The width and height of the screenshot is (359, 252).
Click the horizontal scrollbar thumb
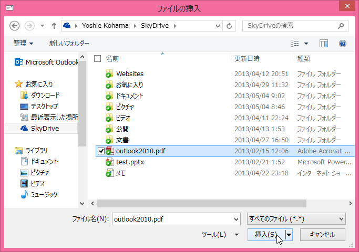pos(202,203)
